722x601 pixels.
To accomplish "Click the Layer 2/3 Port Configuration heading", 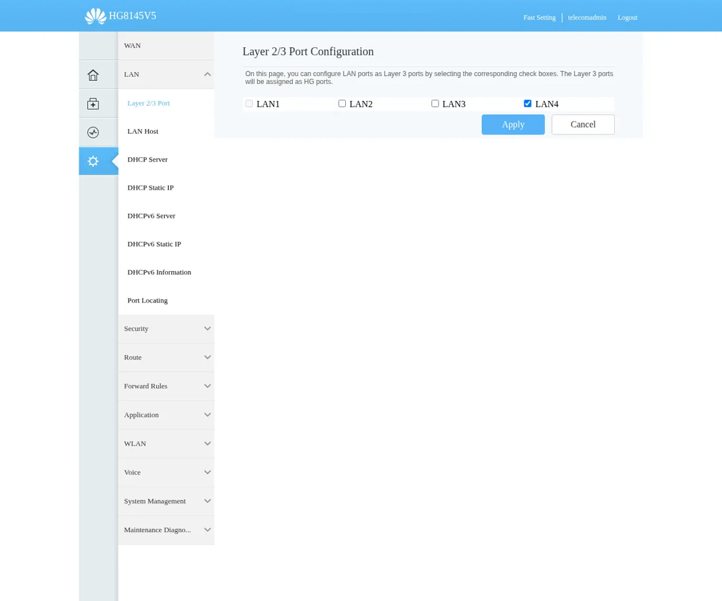I will [308, 52].
